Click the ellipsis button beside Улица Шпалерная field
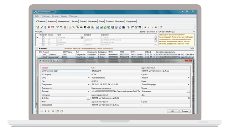The width and height of the screenshot is (228, 130). 188,91
